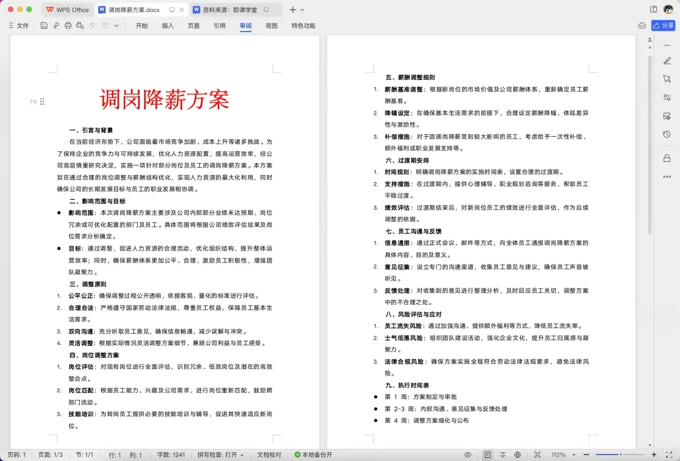Click the image tool icon in sidebar

pyautogui.click(x=667, y=116)
